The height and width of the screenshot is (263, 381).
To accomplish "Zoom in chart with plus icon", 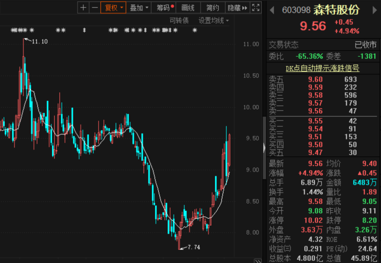I will click(83, 8).
